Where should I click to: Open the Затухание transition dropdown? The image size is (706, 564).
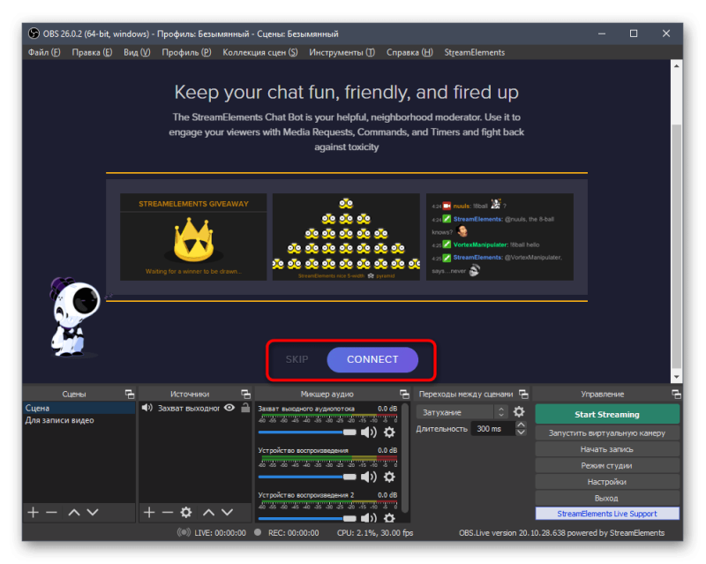tap(462, 412)
